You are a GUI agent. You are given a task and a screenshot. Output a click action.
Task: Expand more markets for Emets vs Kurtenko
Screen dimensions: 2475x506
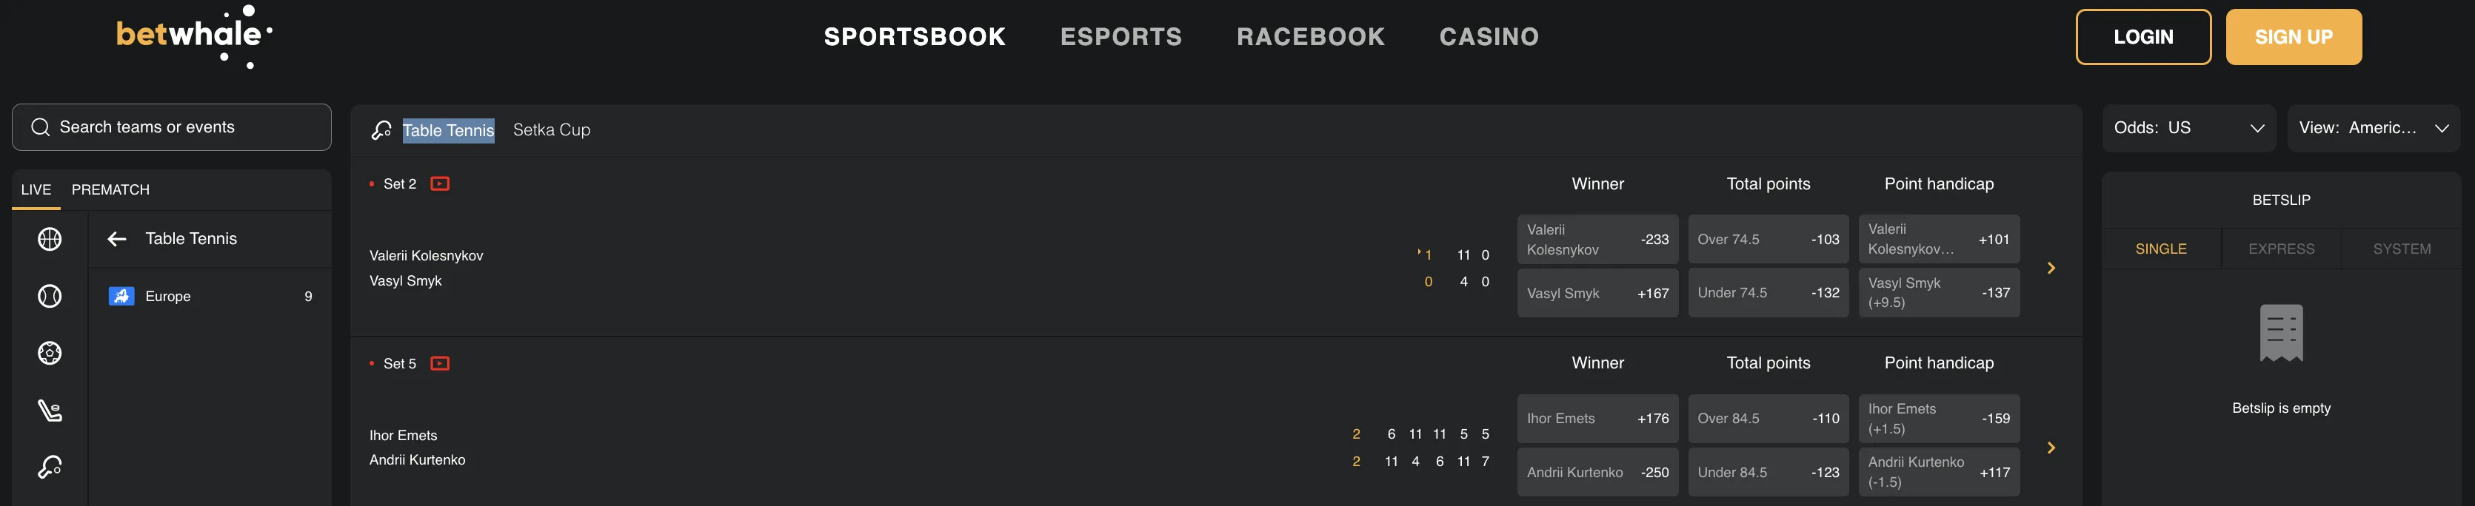[x=2051, y=448]
